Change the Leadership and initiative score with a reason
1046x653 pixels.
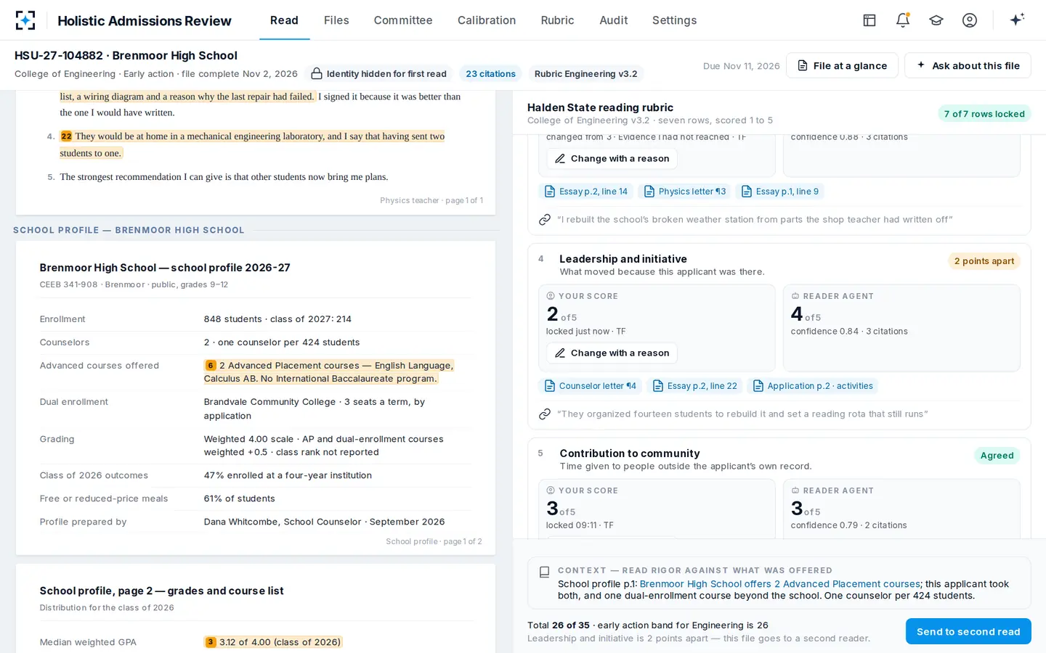(x=612, y=353)
